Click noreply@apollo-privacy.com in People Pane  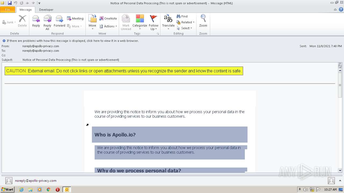(x=36, y=181)
